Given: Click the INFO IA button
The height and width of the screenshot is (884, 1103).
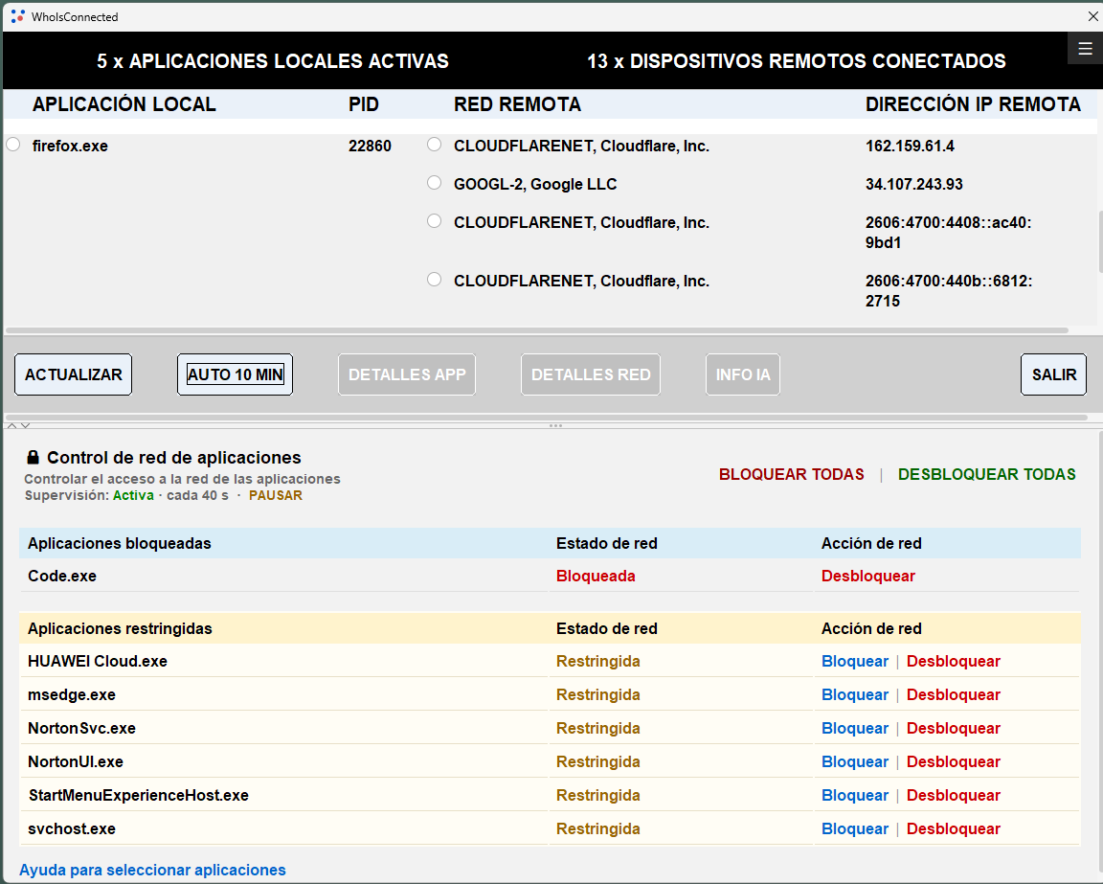Looking at the screenshot, I should pyautogui.click(x=743, y=374).
